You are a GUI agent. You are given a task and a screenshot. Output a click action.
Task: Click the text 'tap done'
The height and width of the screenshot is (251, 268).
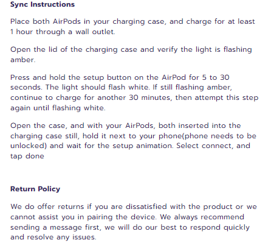tap(27, 156)
